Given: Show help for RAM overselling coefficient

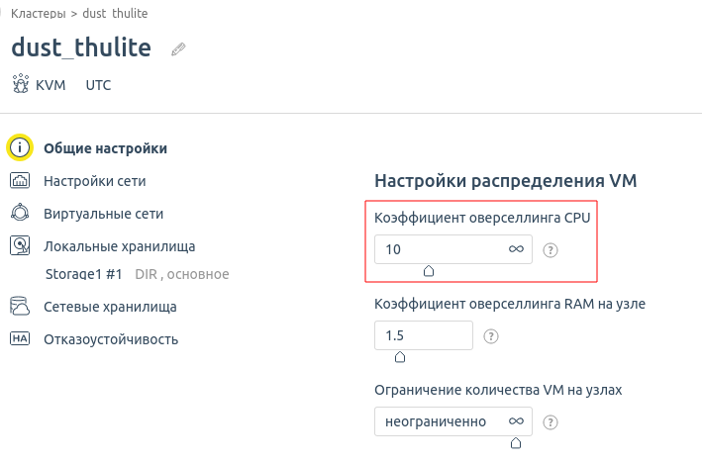Looking at the screenshot, I should point(491,336).
